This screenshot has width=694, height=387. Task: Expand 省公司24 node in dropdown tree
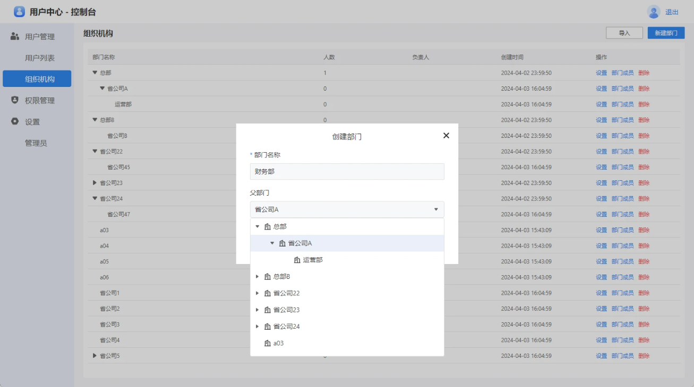[x=258, y=327]
